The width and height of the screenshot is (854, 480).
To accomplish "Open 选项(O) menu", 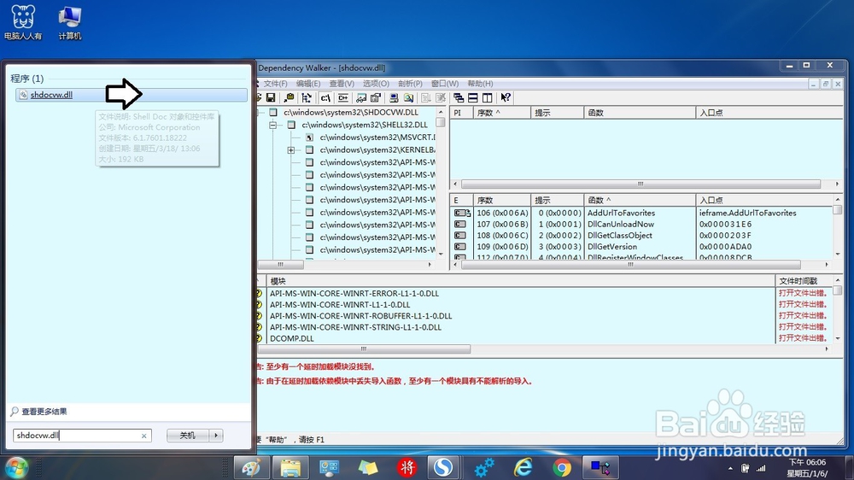I will pos(376,84).
